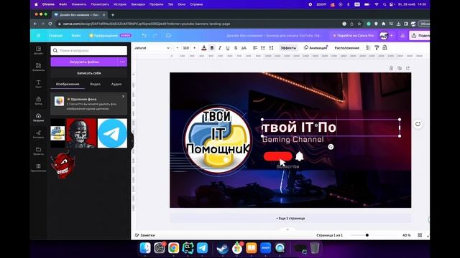
Task: Toggle uppercase text formatting
Action: pos(244,48)
